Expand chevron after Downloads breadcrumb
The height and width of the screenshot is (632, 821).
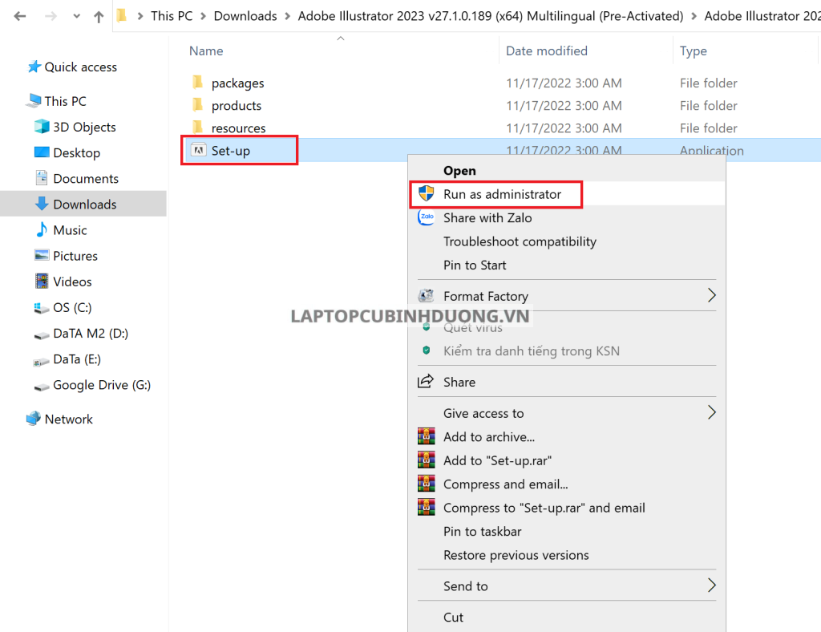click(x=288, y=17)
